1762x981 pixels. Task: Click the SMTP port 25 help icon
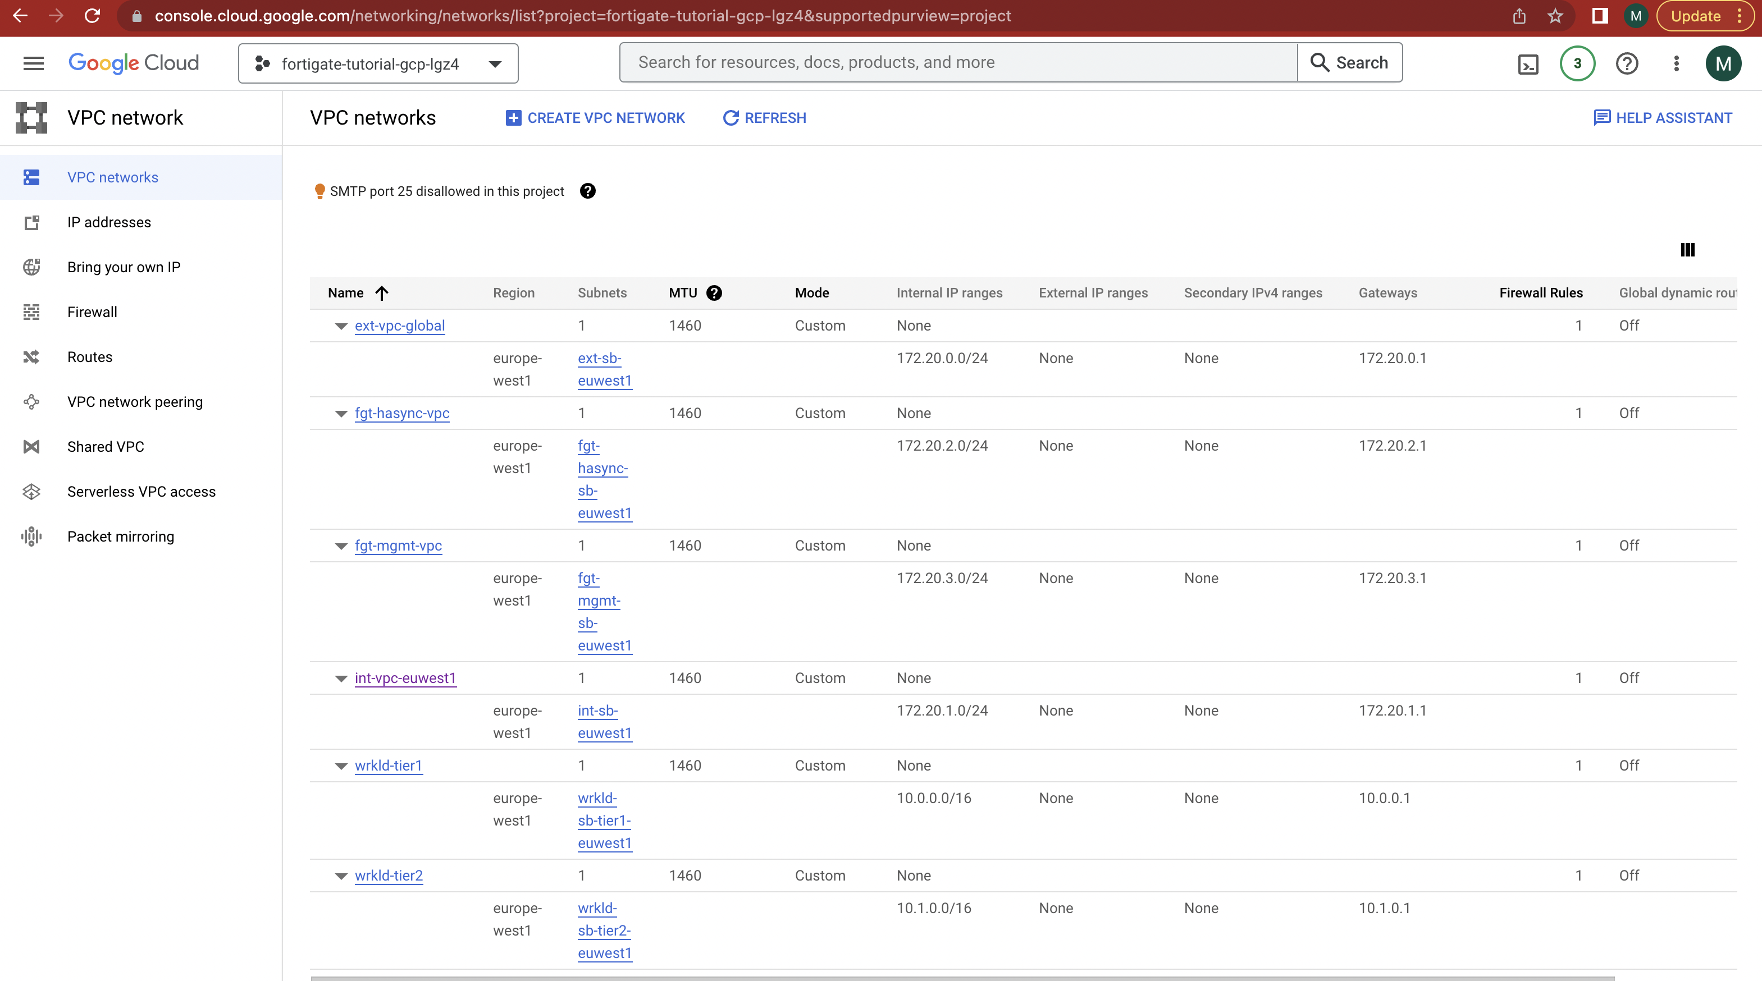click(x=587, y=191)
